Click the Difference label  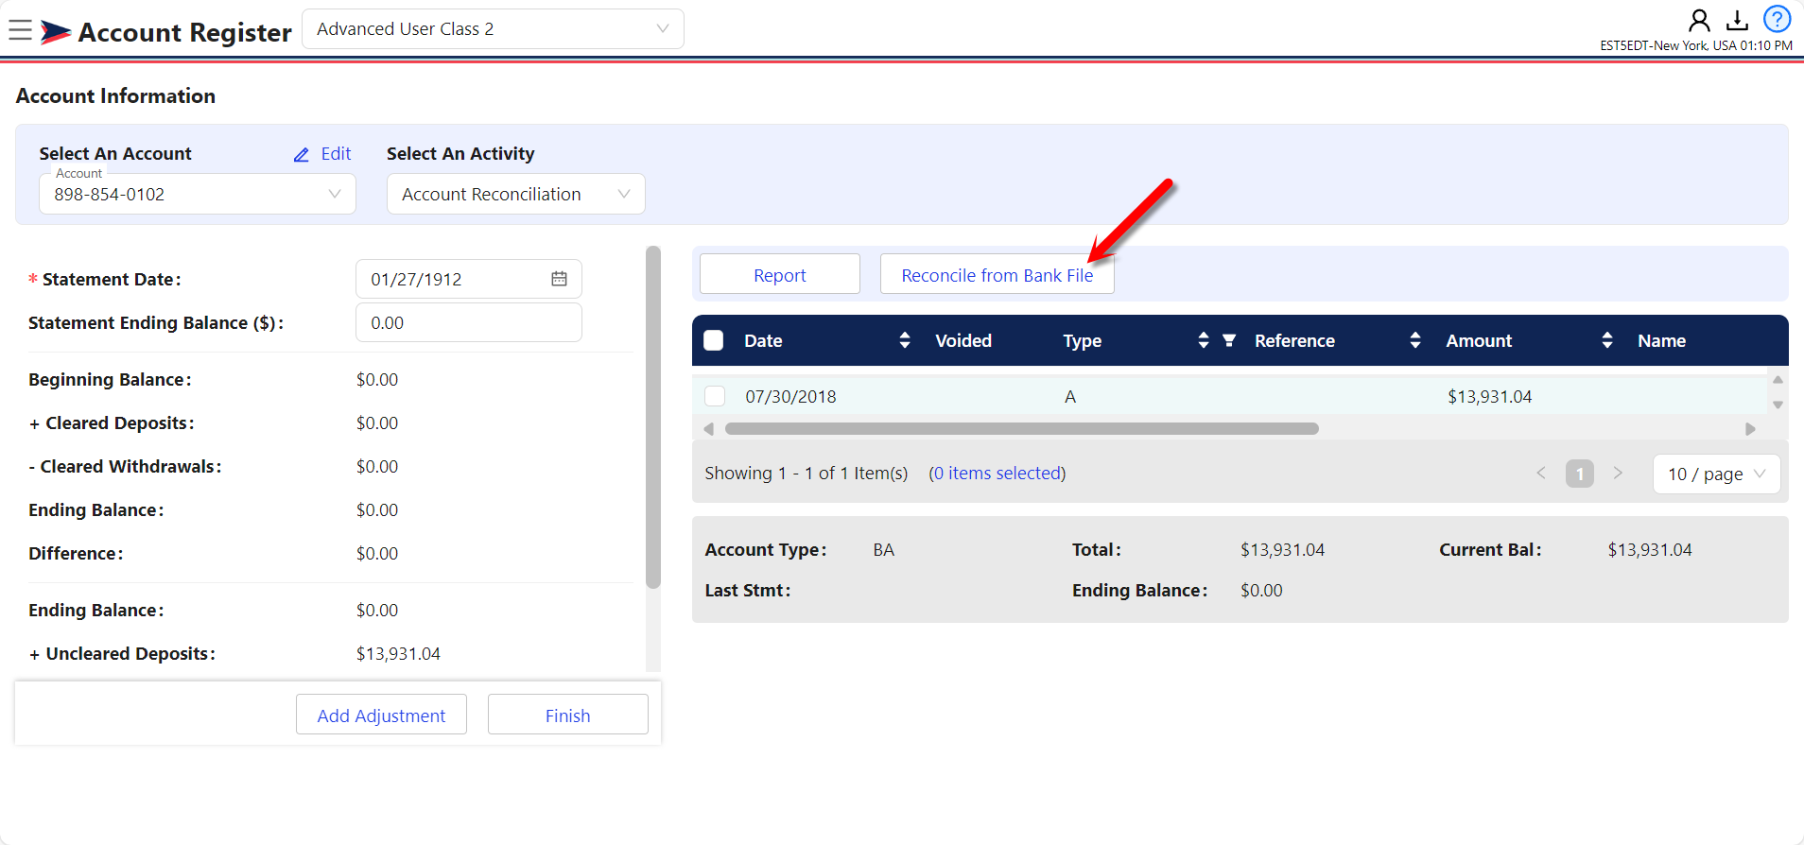coord(76,553)
